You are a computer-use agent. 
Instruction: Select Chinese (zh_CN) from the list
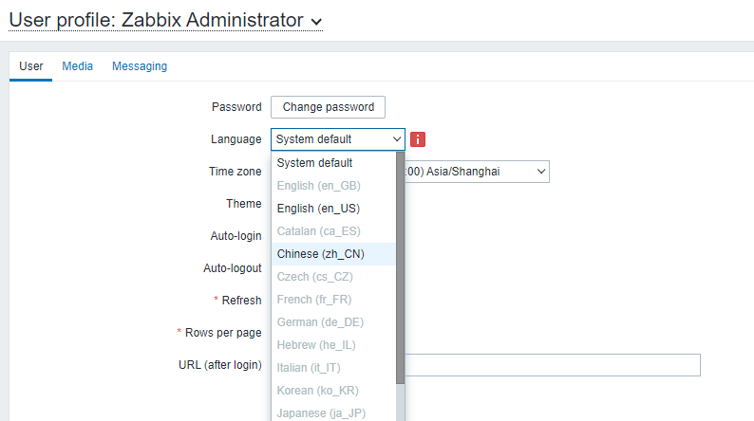click(x=318, y=254)
